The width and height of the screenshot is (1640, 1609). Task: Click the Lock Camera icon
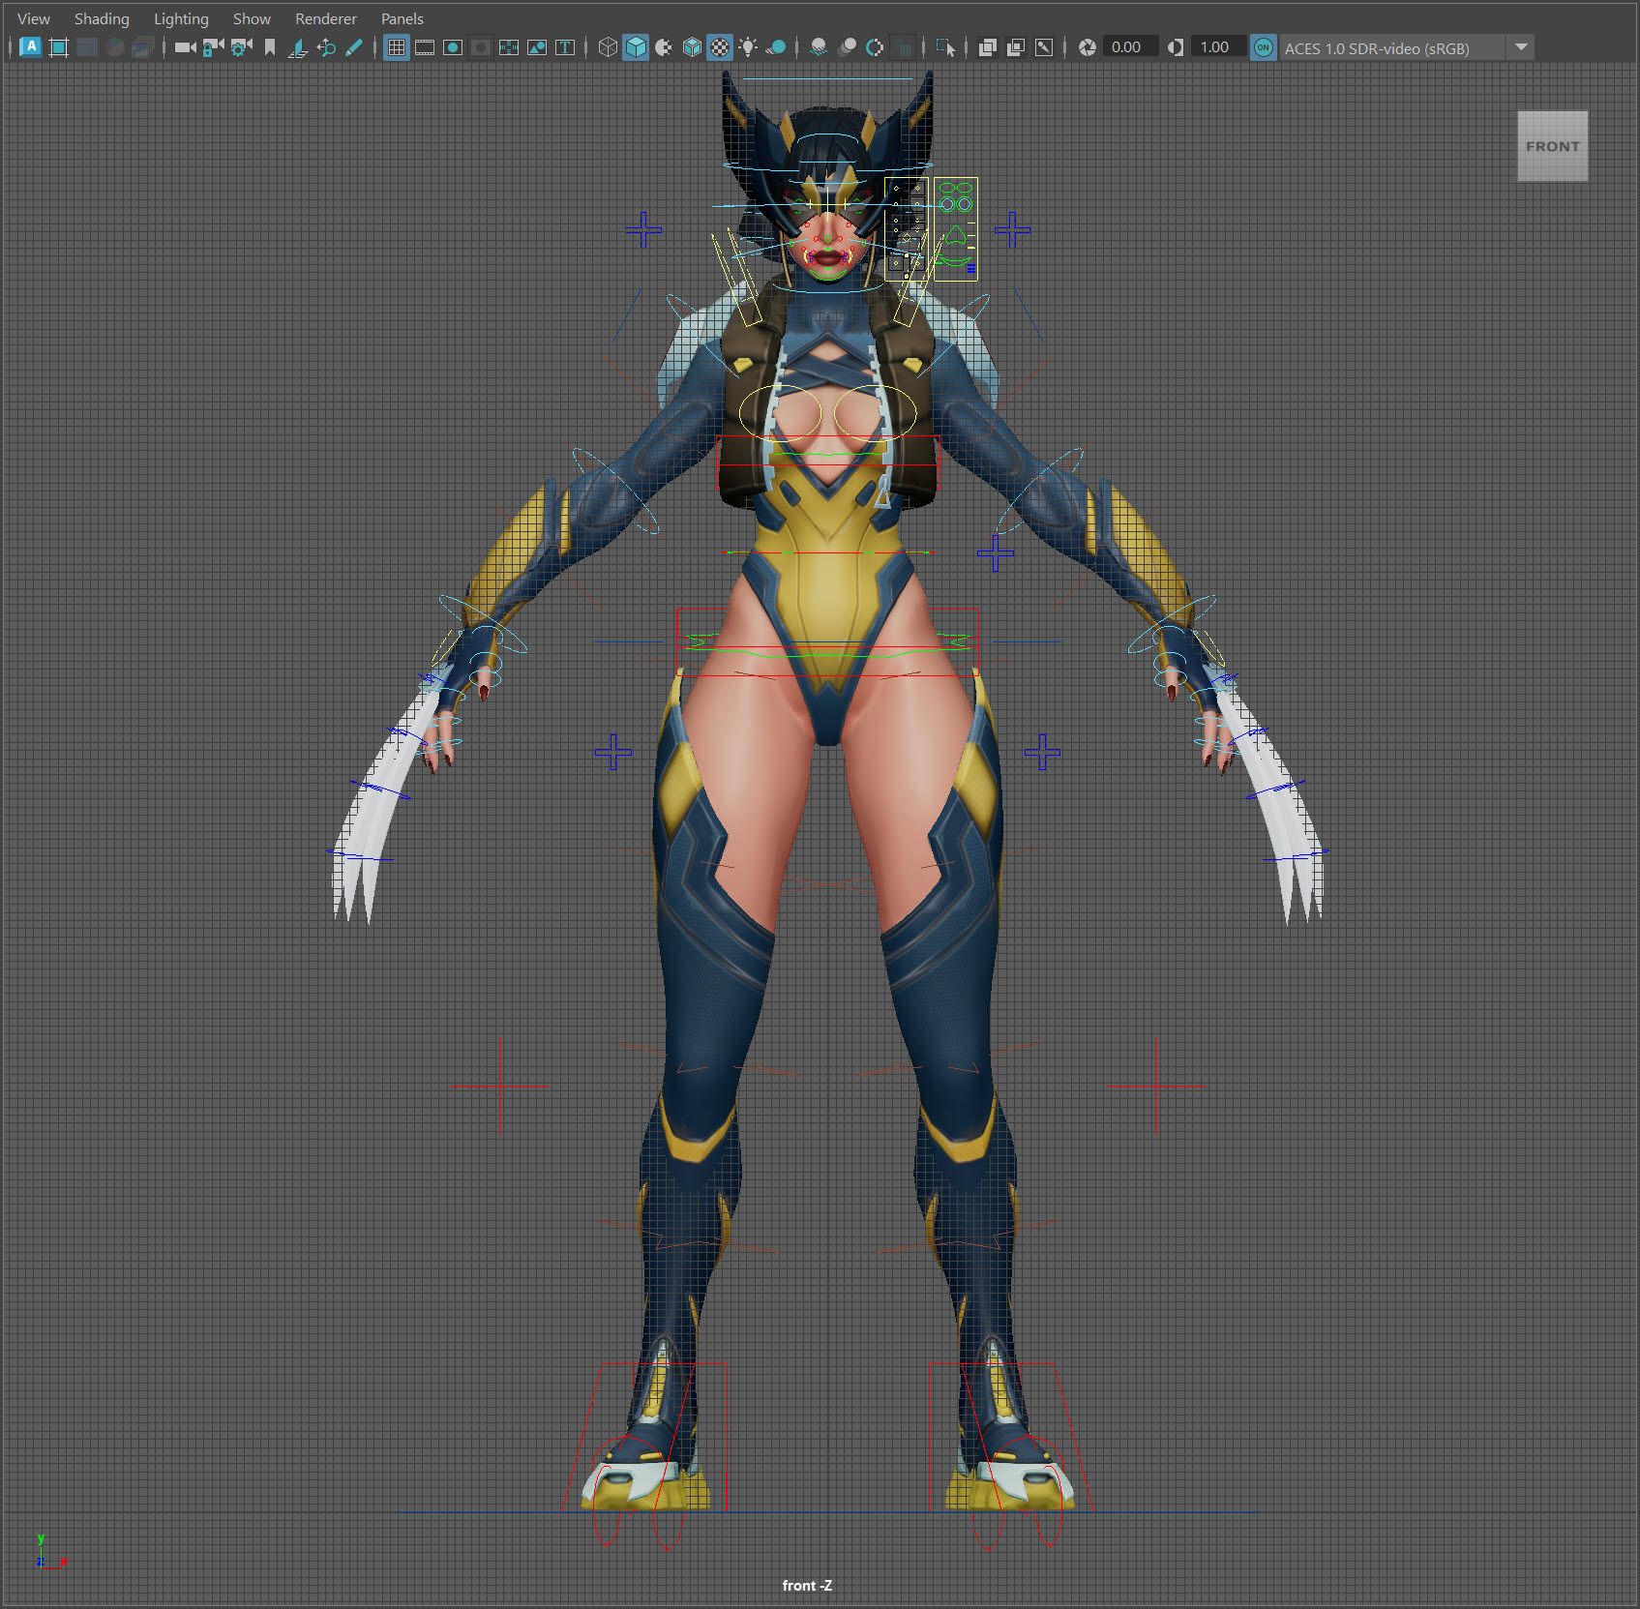[213, 47]
